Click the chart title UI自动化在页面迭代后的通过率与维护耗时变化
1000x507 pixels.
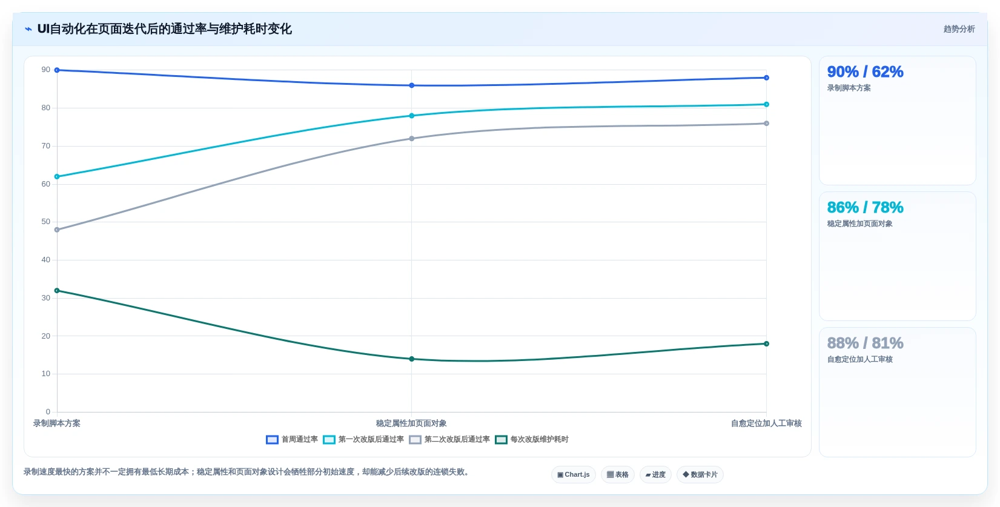tap(165, 29)
